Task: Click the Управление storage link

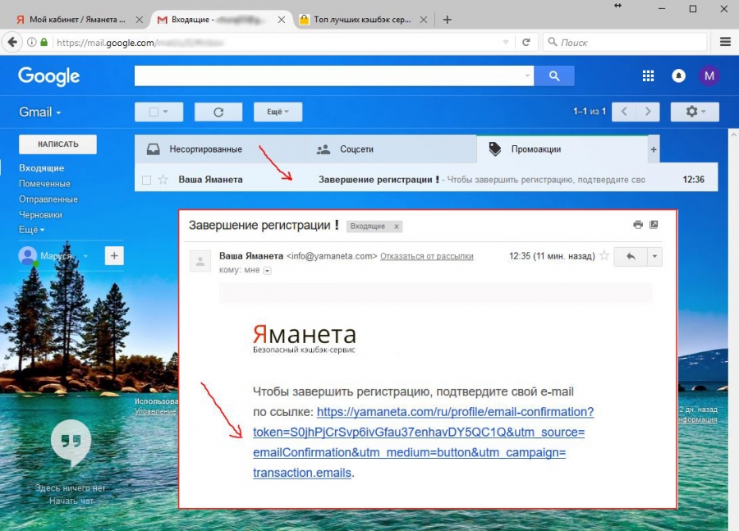Action: 155,411
